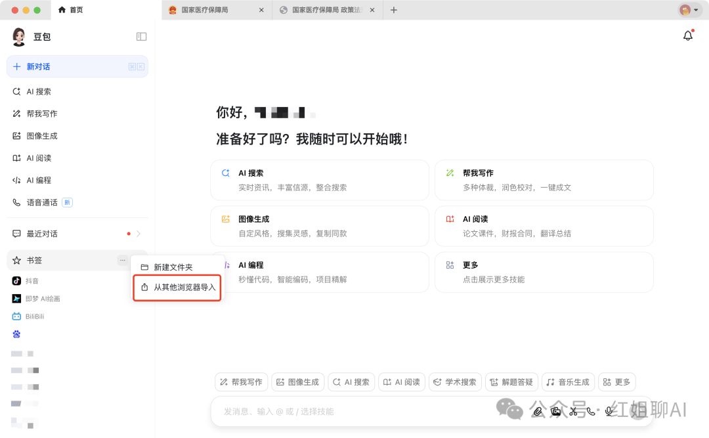
Task: Choose 新建文件夹 from the context menu
Action: 177,267
